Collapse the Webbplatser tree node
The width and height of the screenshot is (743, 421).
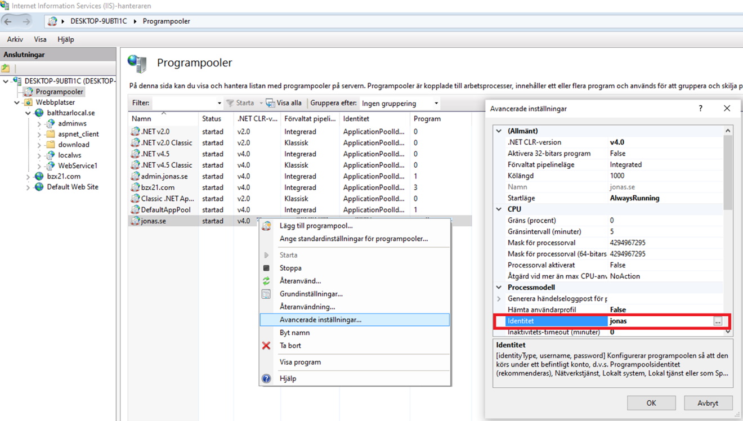17,102
